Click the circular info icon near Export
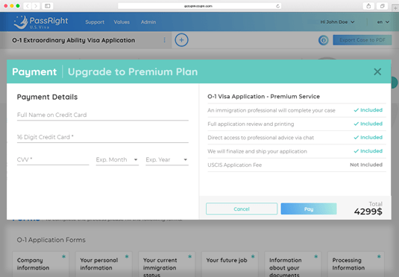This screenshot has width=399, height=277. point(324,40)
